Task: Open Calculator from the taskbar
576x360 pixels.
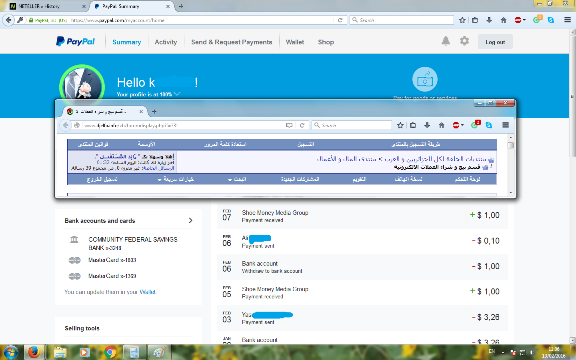Action: click(134, 352)
